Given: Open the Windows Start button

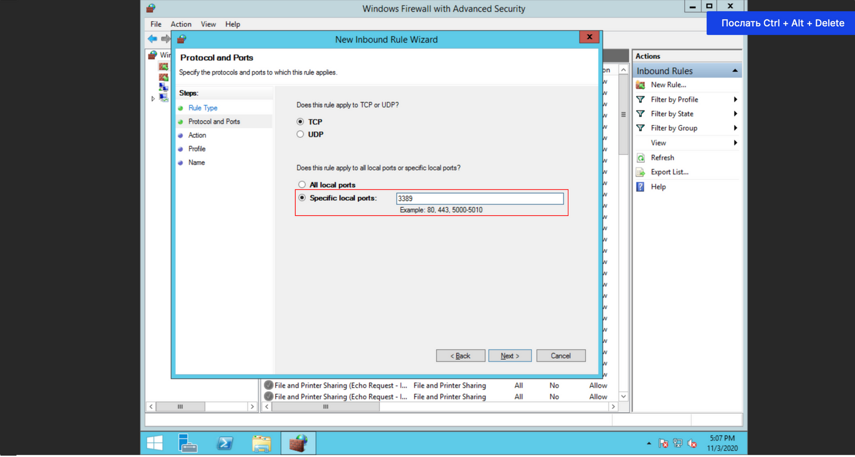Looking at the screenshot, I should [x=155, y=443].
